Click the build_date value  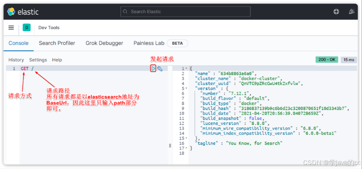280,113
